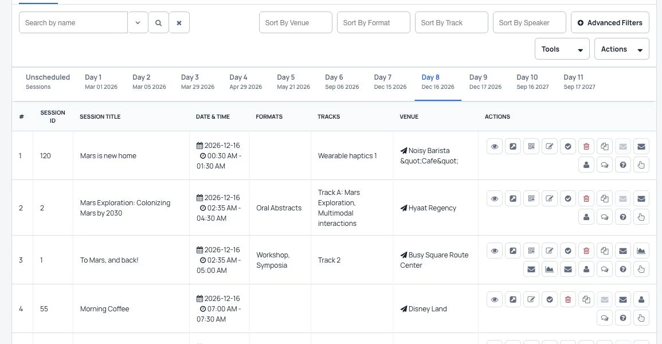
Task: Switch to Day 9 Dec 17 2026 tab
Action: pos(485,82)
